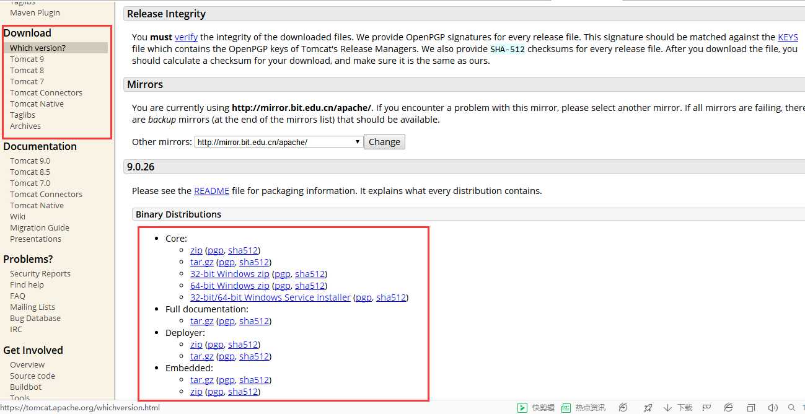Click the magnifier zoom icon in status bar

(791, 408)
